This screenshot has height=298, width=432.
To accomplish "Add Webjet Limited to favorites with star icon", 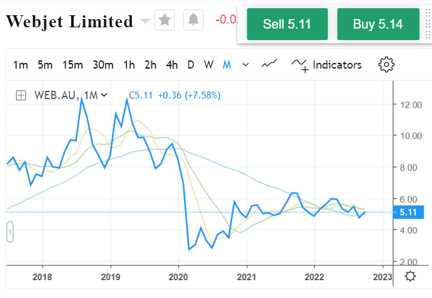I will (165, 20).
